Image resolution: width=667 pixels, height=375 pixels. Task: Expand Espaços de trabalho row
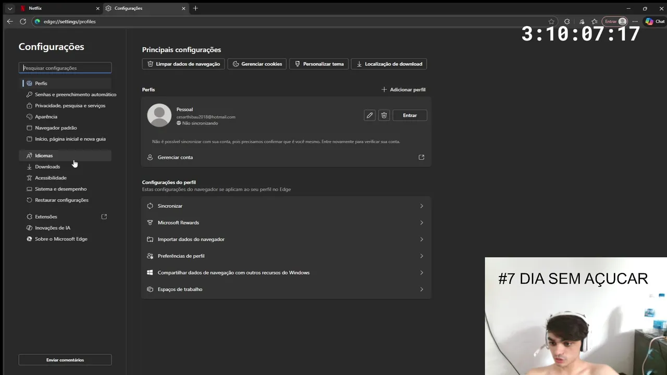tap(286, 290)
